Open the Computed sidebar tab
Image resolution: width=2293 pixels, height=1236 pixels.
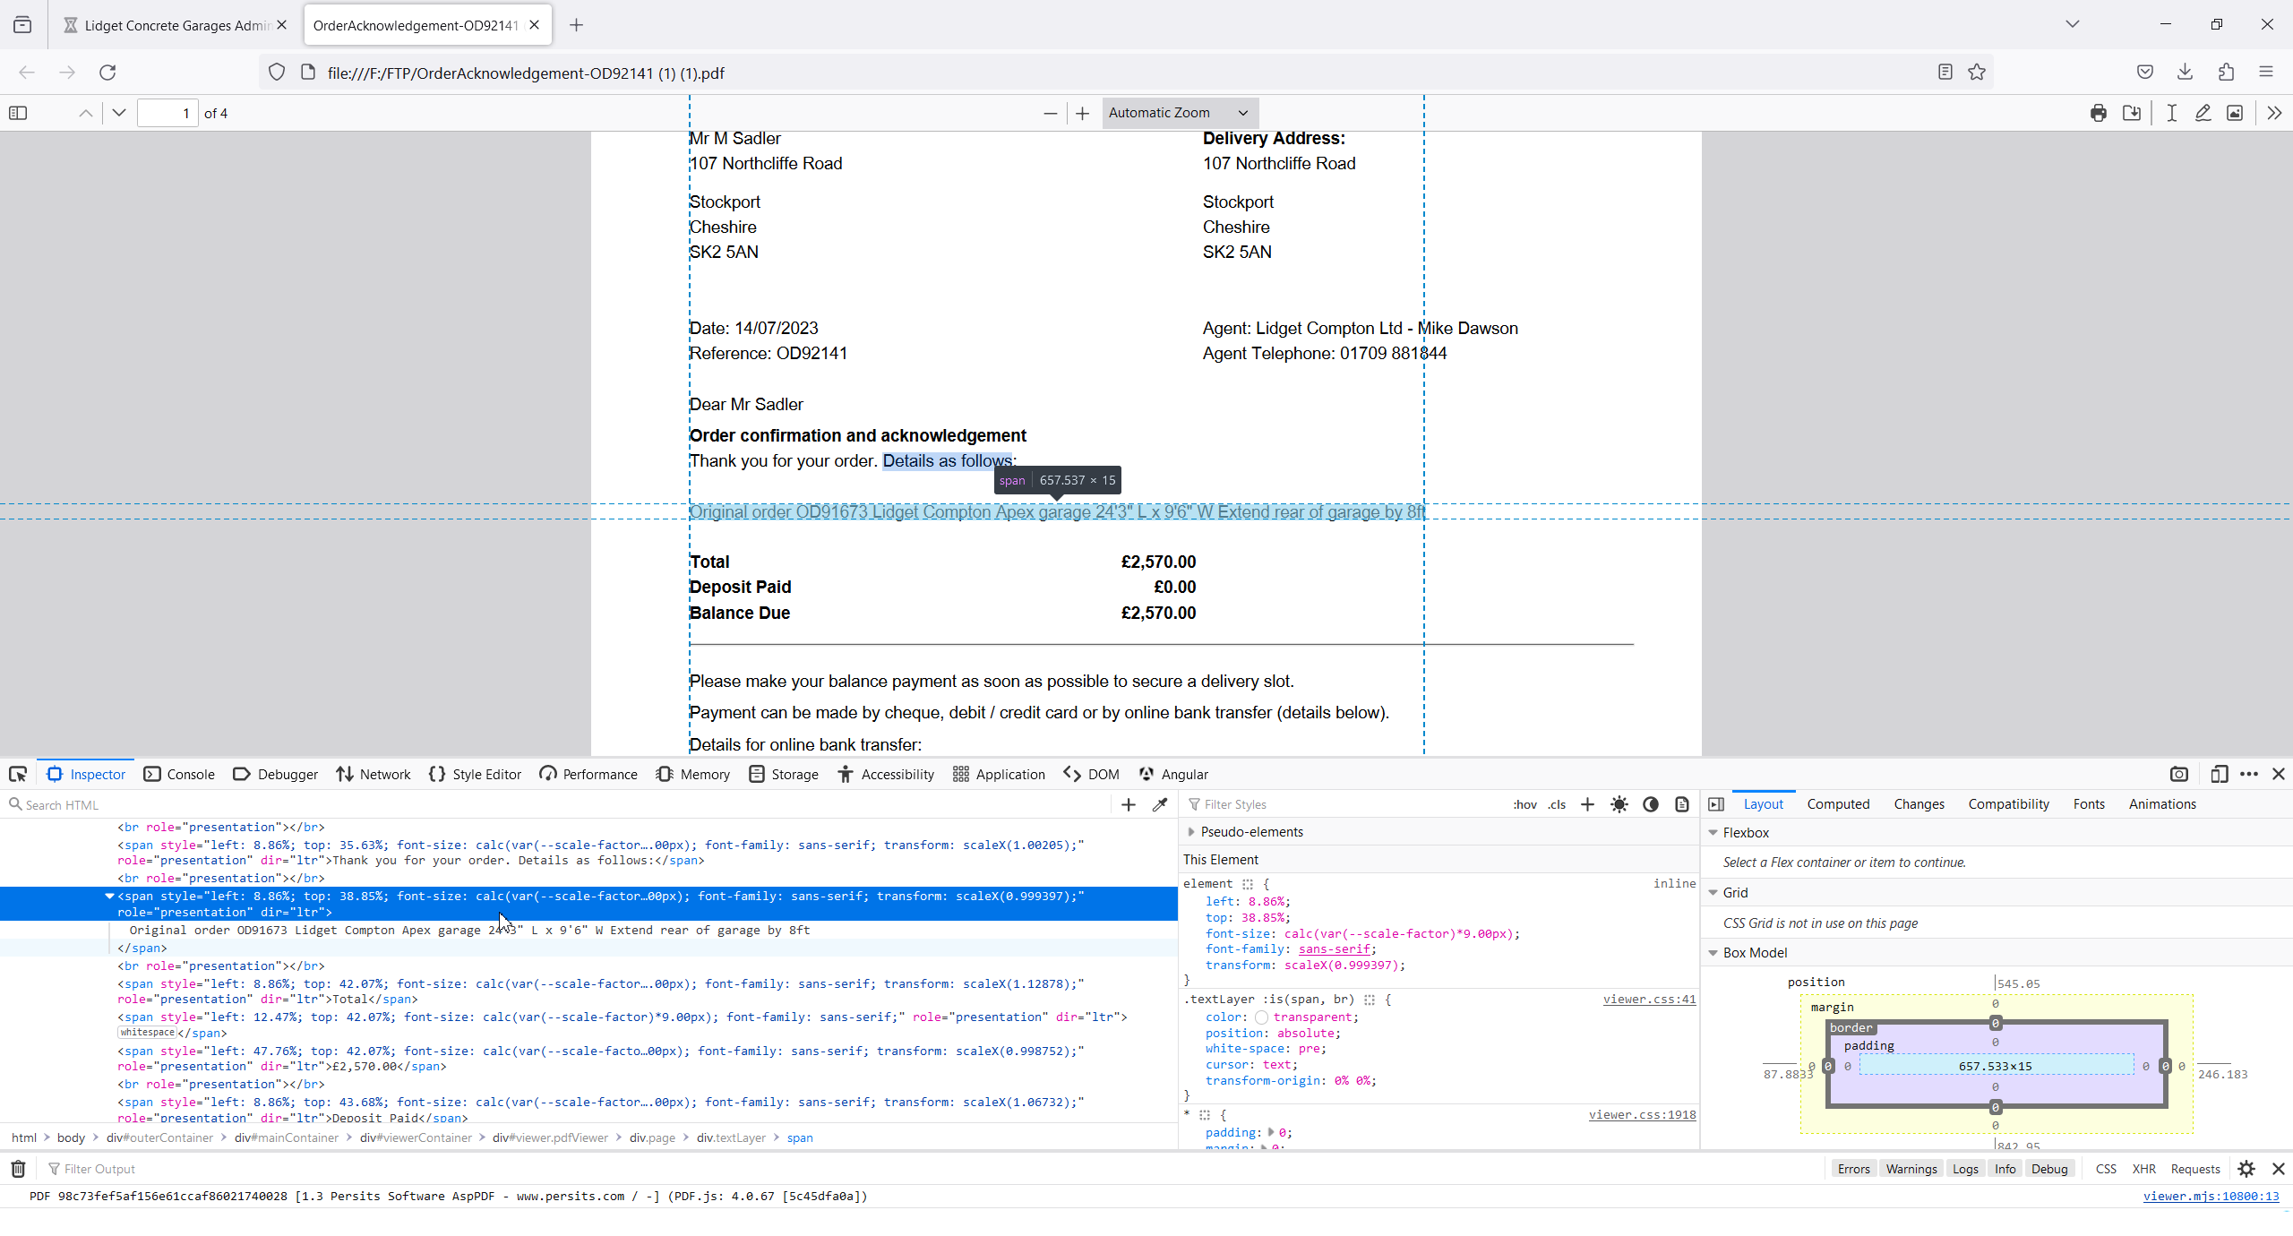point(1838,804)
